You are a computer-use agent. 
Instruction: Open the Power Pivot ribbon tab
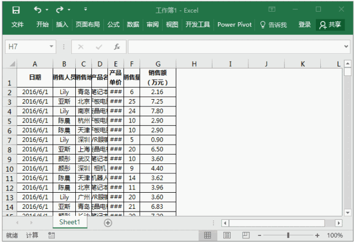pyautogui.click(x=235, y=24)
